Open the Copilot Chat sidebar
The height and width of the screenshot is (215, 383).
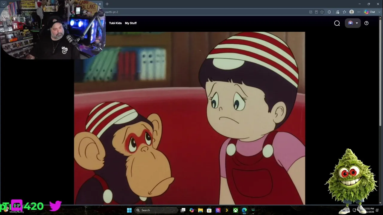click(370, 12)
